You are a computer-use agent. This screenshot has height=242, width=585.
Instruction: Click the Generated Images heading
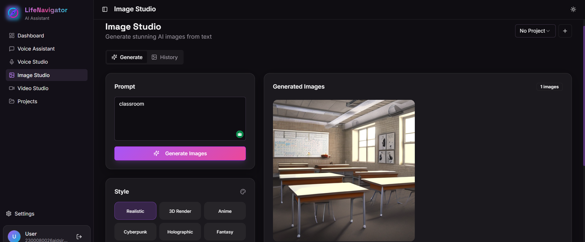click(x=299, y=86)
